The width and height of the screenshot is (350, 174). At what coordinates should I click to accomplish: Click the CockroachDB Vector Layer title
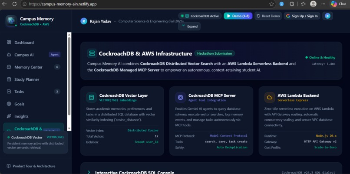point(123,95)
